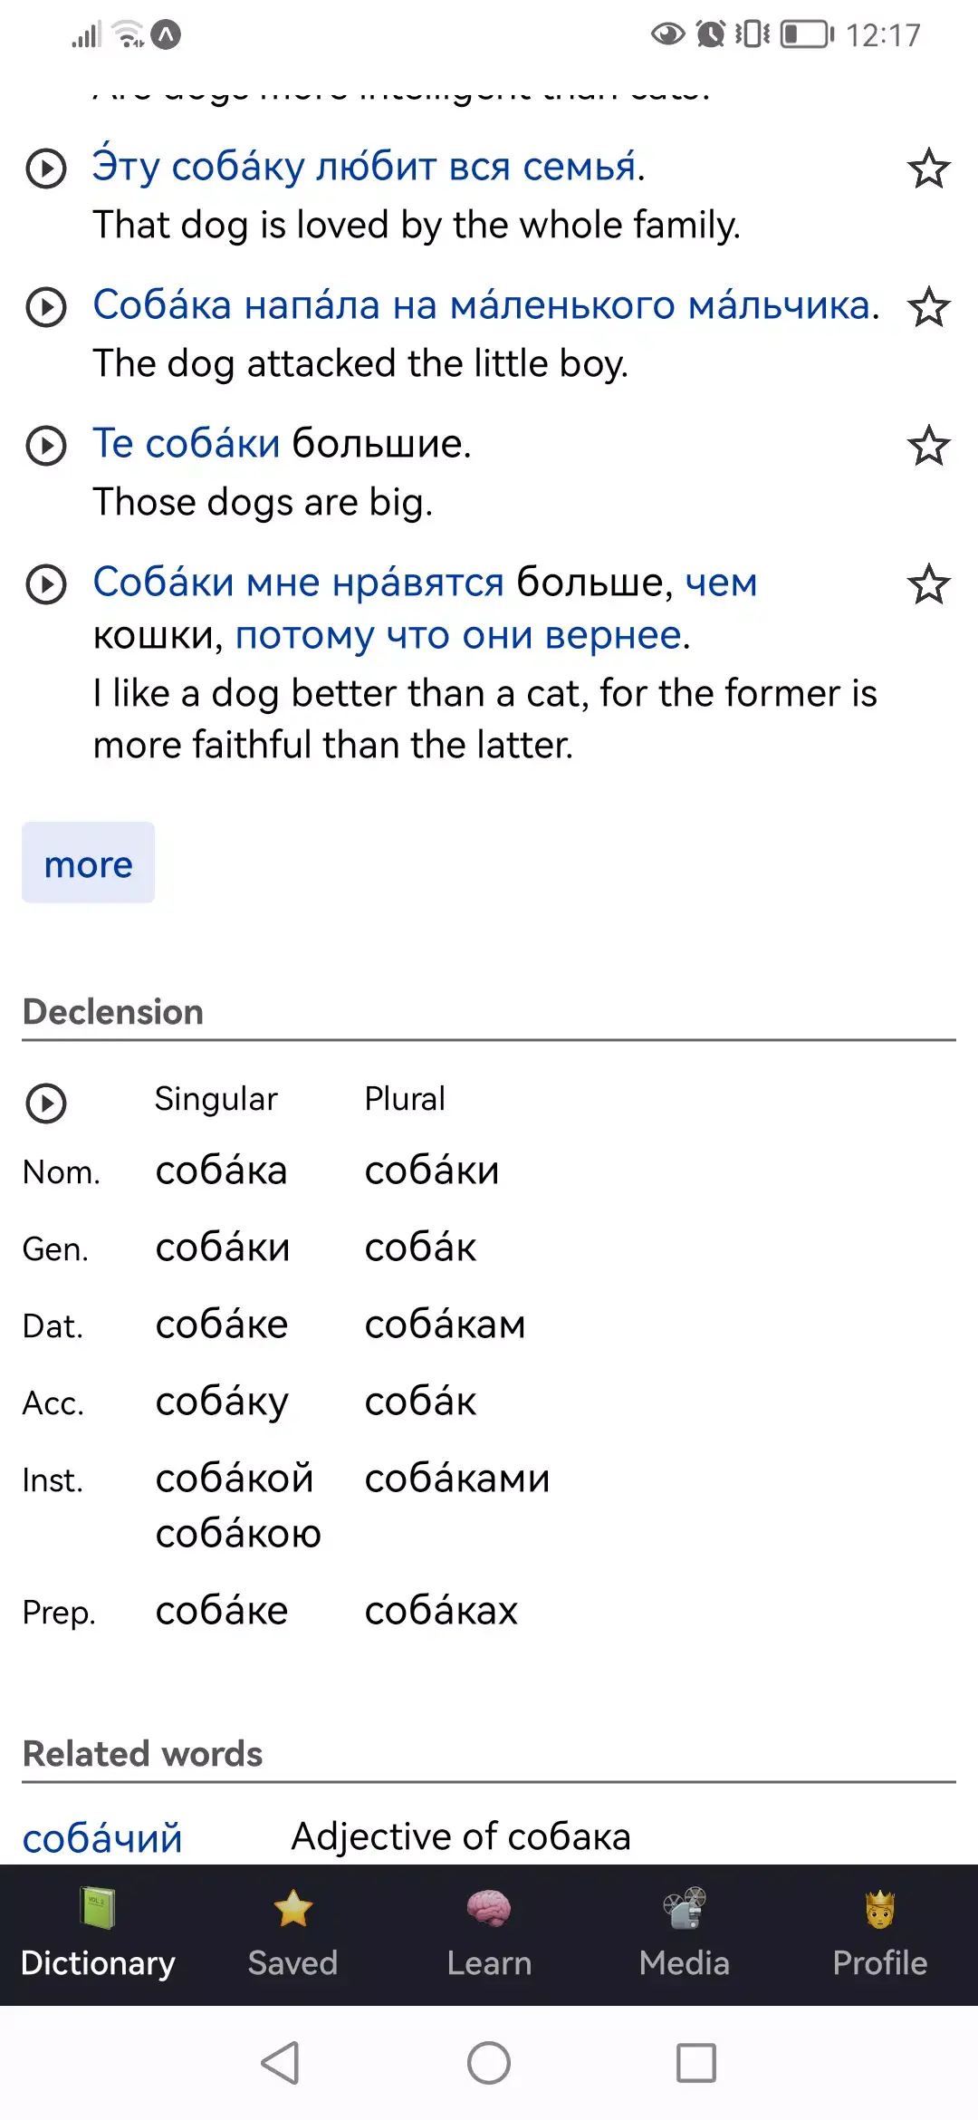Play pronunciation of the declension table
Viewport: 978px width, 2120px height.
[44, 1104]
